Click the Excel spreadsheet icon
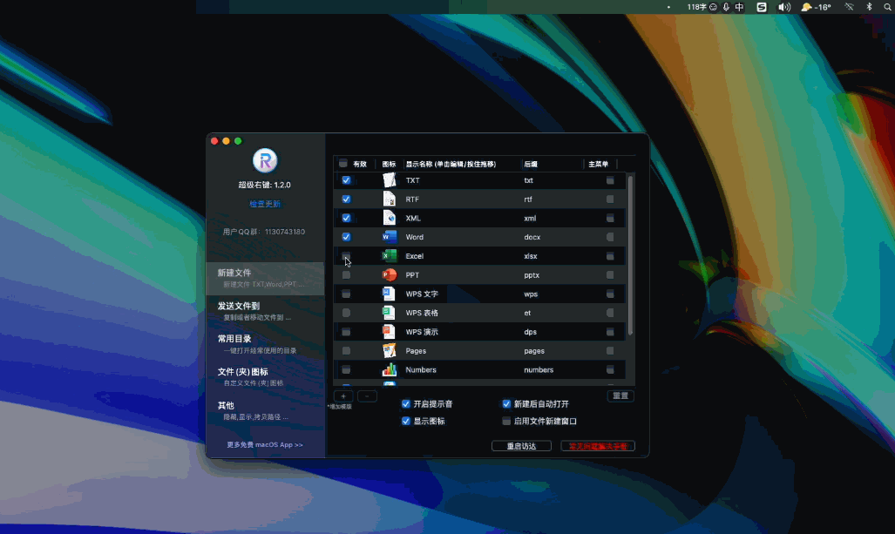895x534 pixels. click(390, 256)
